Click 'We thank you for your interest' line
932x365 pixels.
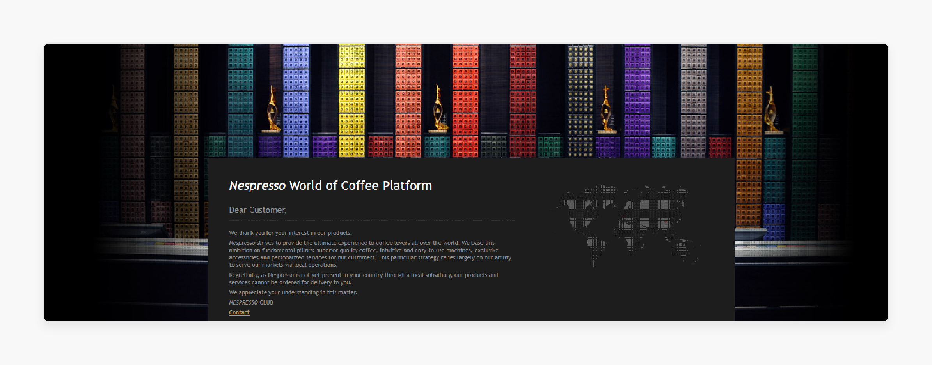point(290,233)
